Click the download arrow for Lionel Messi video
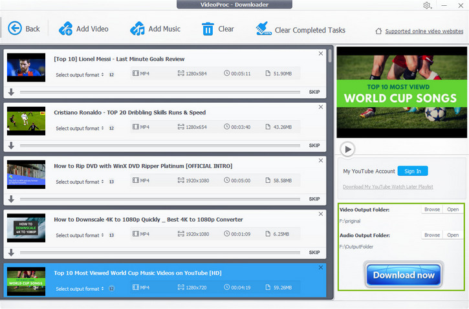469x309 pixels. coord(12,92)
